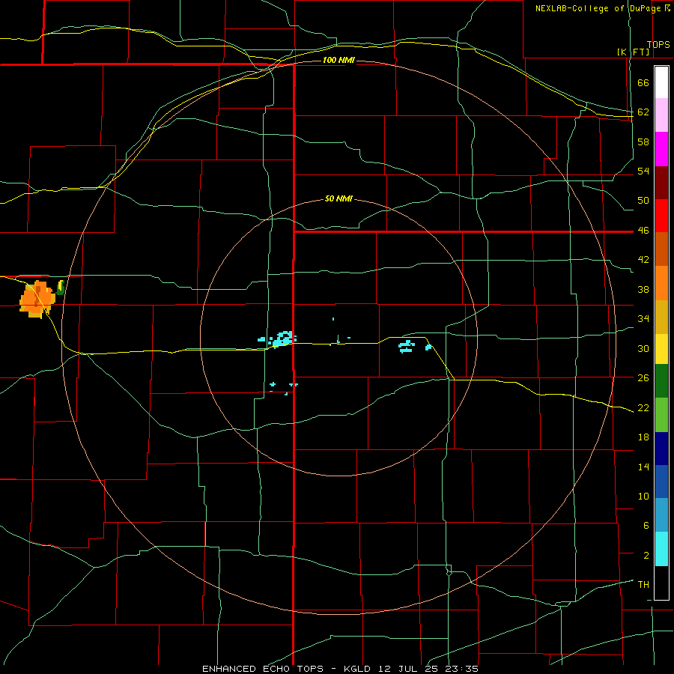Click the TOPS legend title
Viewport: 674px width, 674px height.
pyautogui.click(x=658, y=44)
